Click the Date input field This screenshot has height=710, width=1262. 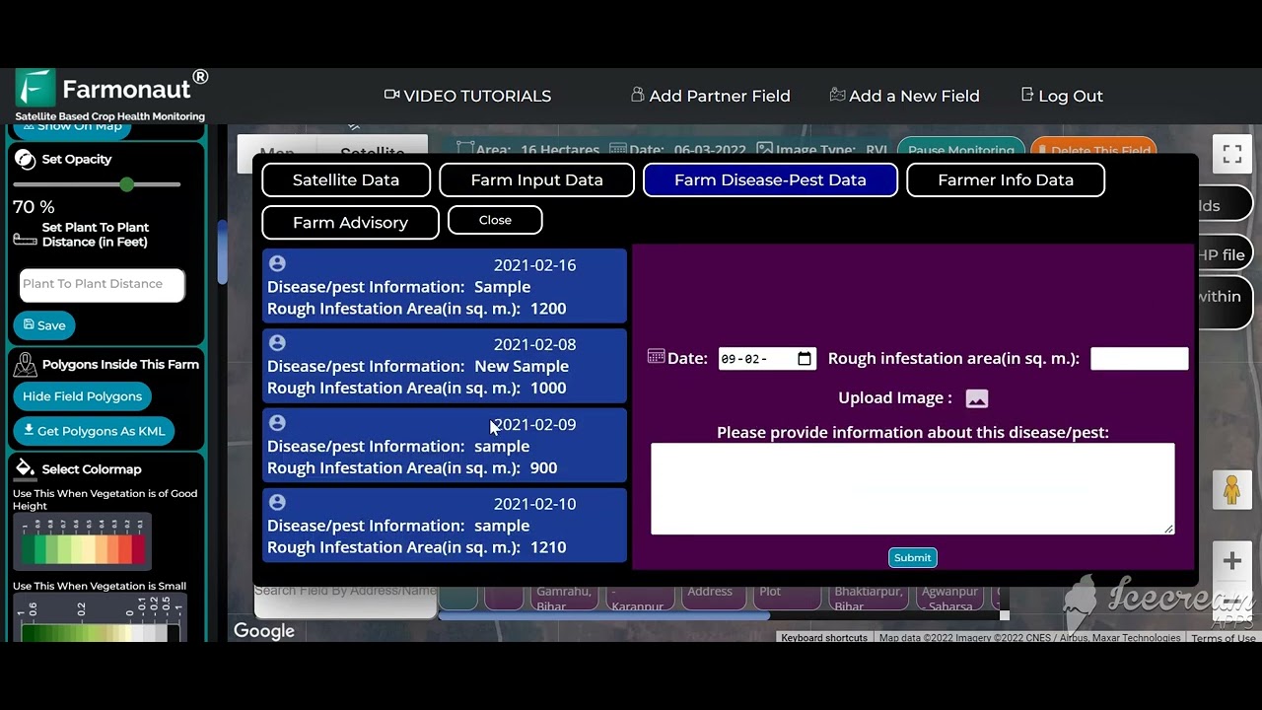click(767, 359)
